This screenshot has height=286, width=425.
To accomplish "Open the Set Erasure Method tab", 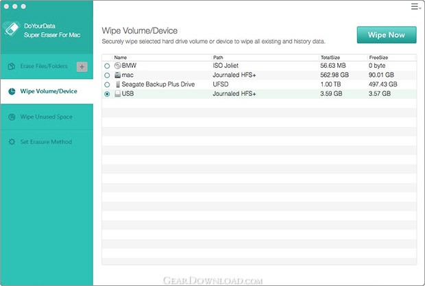I will (47, 142).
